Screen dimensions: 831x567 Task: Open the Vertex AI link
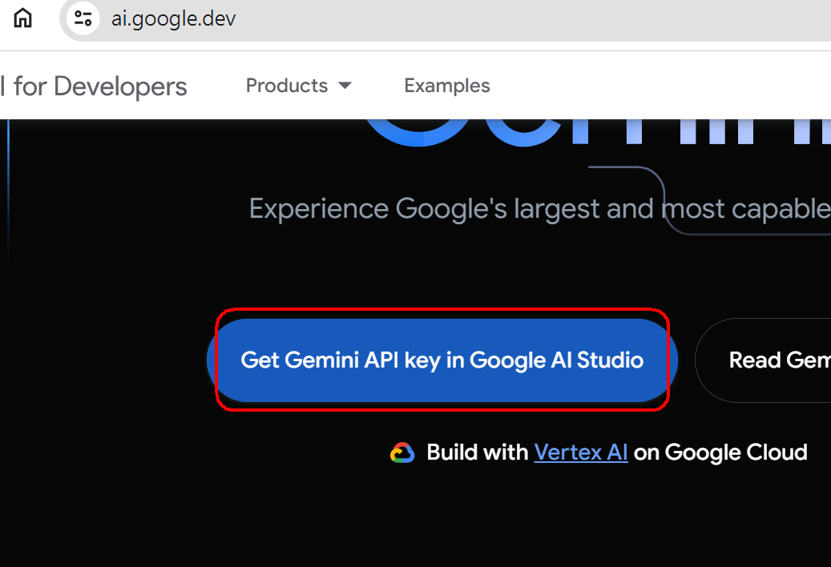581,452
